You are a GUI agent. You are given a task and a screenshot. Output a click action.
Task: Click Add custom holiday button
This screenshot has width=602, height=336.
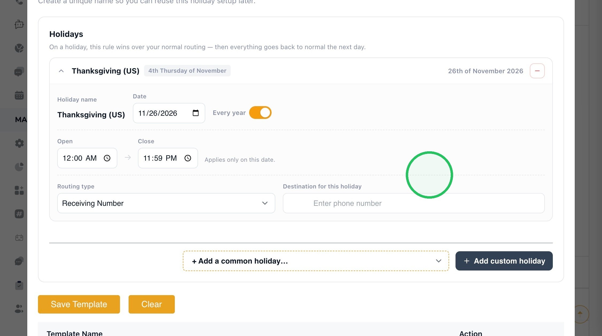pos(504,261)
